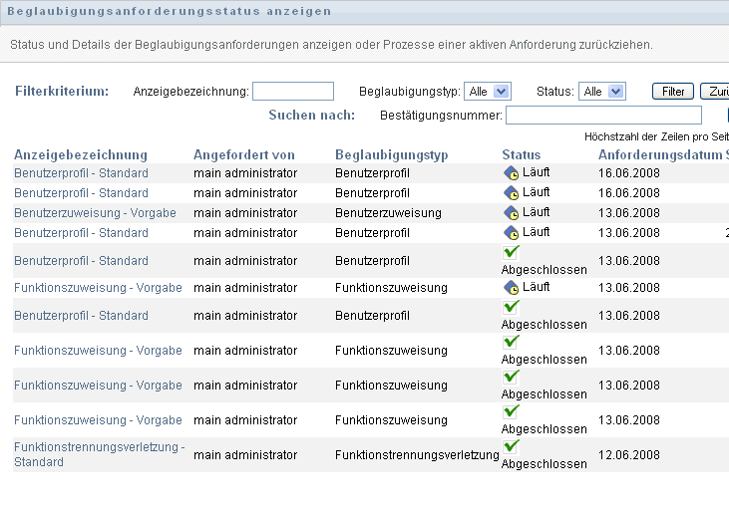The width and height of the screenshot is (729, 518).
Task: Open the Beglaubigungstyp dropdown
Action: coord(488,92)
